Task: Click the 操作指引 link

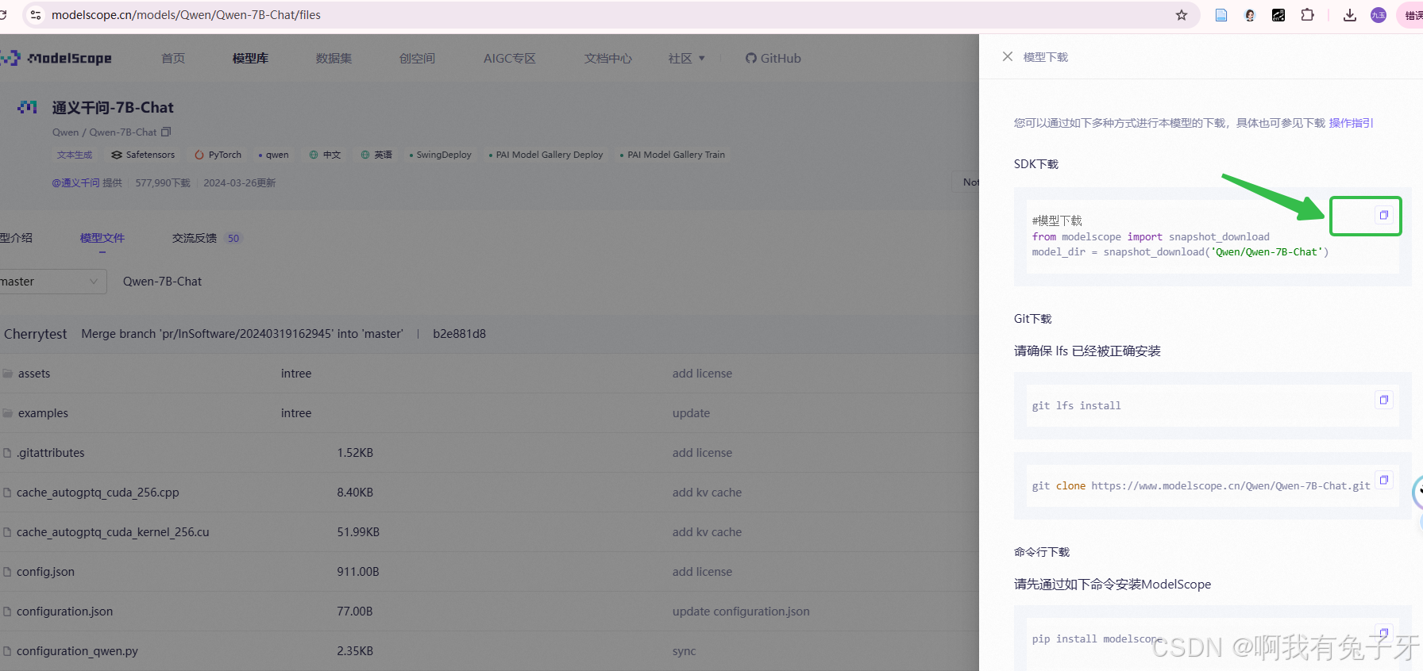Action: (1351, 123)
